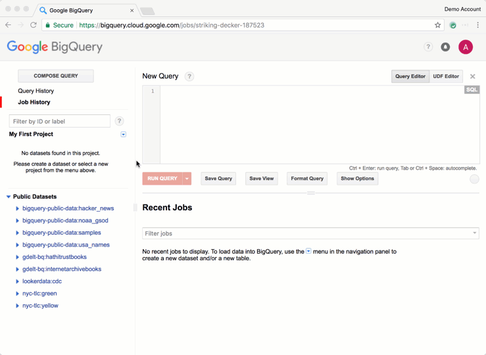486x355 pixels.
Task: Click the My First Project name
Action: pyautogui.click(x=31, y=134)
